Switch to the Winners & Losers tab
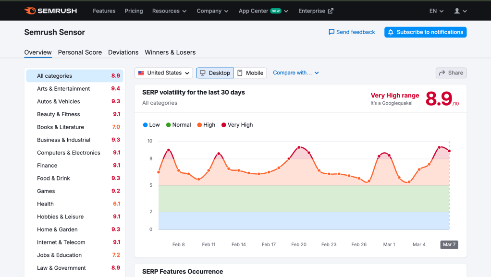The image size is (491, 277). pos(170,52)
